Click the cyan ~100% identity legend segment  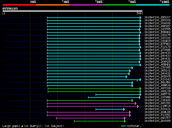153,5
